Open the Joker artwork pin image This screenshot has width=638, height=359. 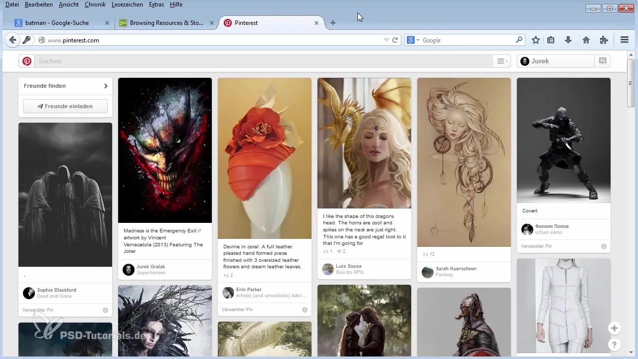(x=165, y=150)
